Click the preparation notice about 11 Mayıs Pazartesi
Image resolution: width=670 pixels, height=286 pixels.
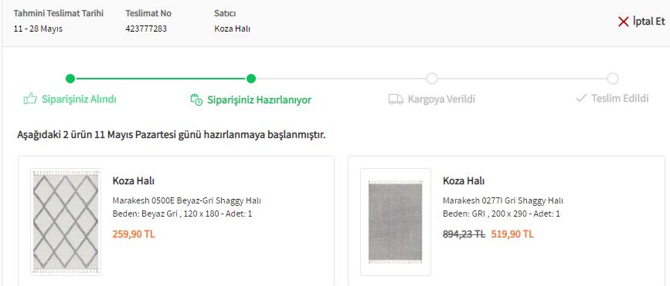click(x=172, y=136)
